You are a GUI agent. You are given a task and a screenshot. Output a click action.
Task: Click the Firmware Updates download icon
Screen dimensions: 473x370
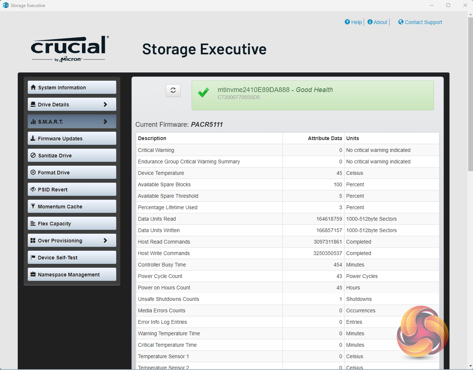click(x=33, y=139)
